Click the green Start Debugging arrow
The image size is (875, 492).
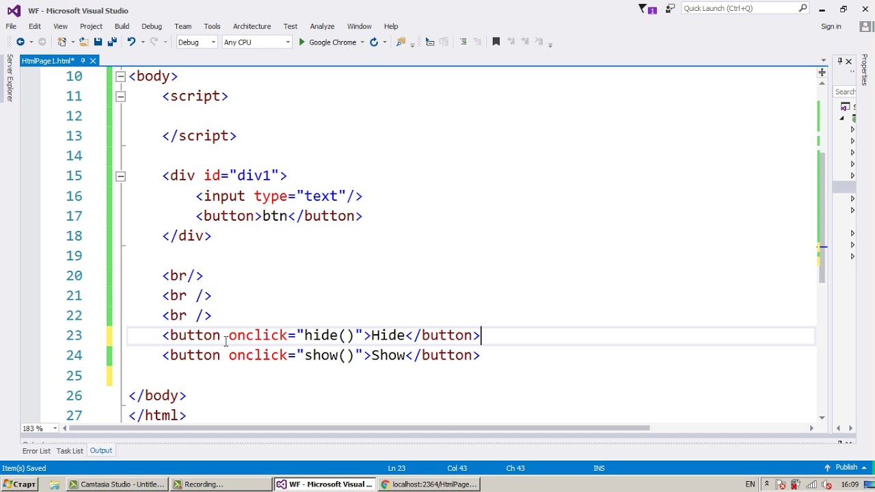(301, 42)
